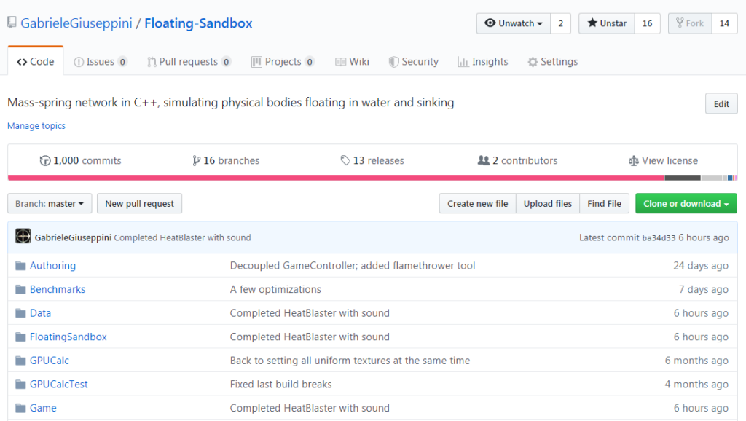
Task: Switch to the Insights tab
Action: point(483,62)
